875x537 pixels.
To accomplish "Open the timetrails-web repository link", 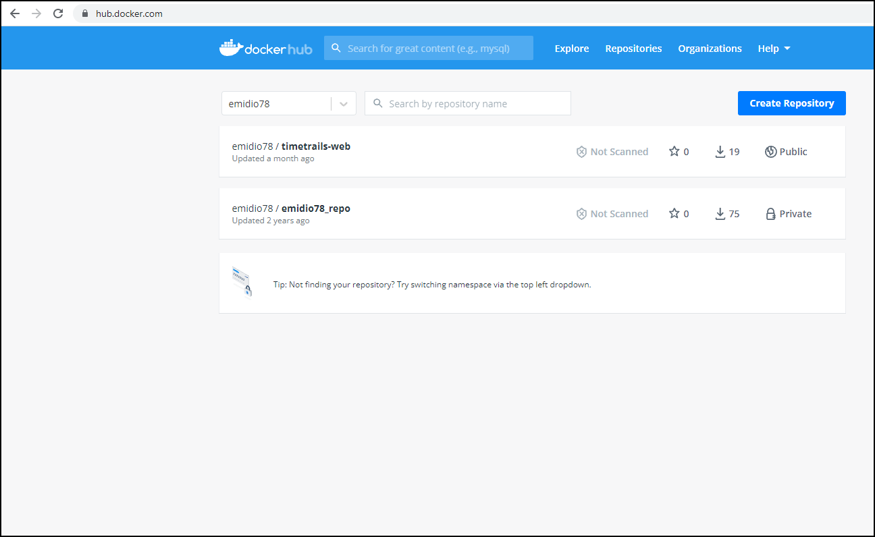I will click(315, 146).
